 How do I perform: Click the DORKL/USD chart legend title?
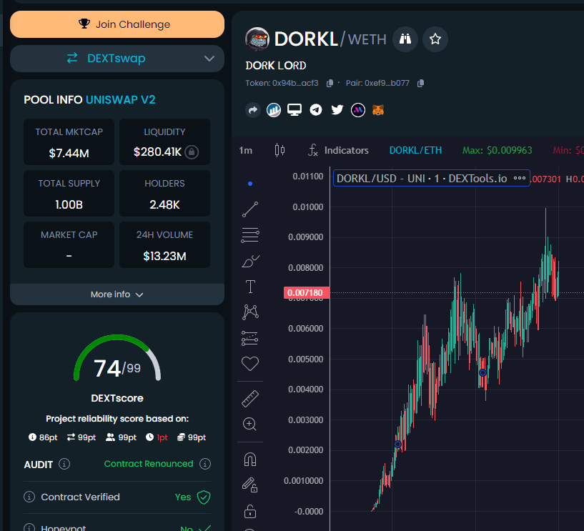pyautogui.click(x=422, y=179)
